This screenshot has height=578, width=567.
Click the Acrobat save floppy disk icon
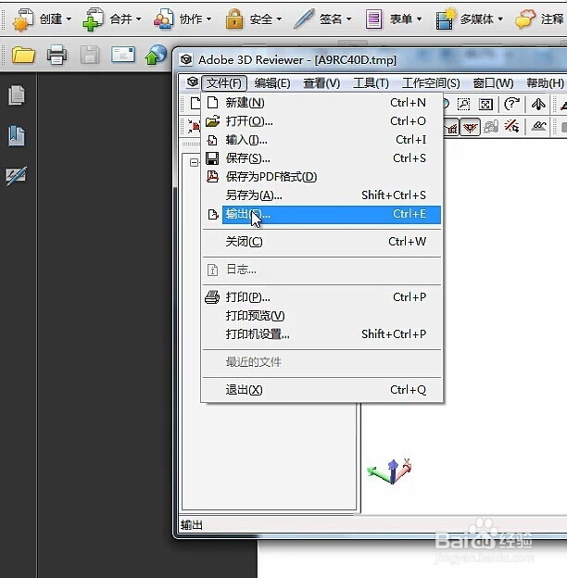pos(90,56)
